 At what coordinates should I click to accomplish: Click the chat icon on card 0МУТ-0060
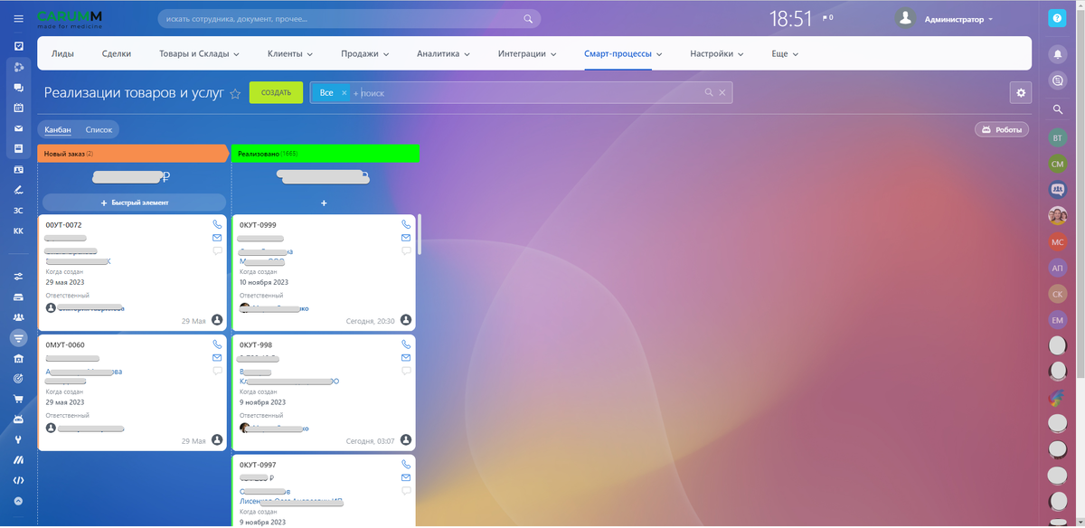(217, 371)
